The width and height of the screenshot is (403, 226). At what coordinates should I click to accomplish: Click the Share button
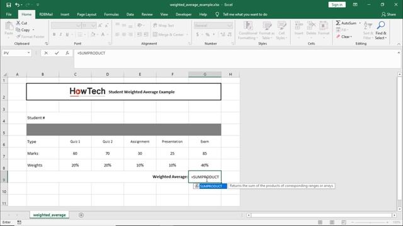(x=389, y=14)
